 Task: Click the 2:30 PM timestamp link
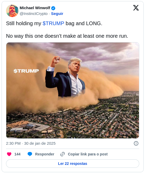(13, 143)
